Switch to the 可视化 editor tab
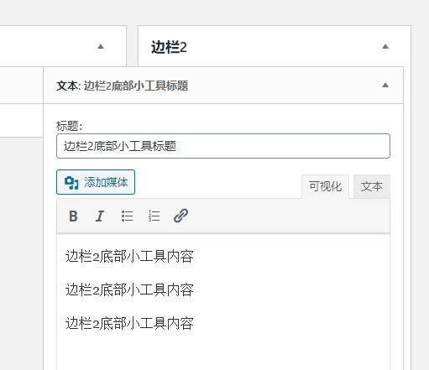Viewport: 429px width, 370px height. [325, 186]
